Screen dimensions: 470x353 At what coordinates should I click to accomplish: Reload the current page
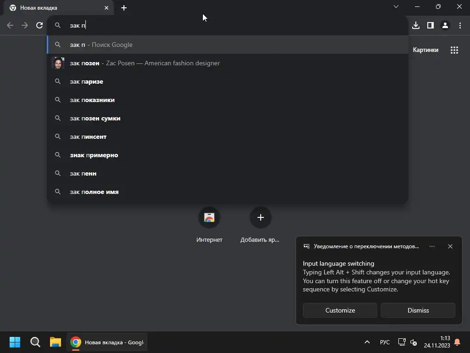39,25
